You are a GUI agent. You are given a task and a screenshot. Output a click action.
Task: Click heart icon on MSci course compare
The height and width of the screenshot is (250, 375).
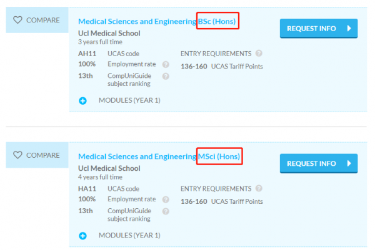tap(17, 155)
